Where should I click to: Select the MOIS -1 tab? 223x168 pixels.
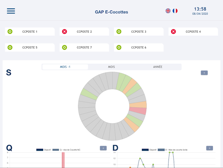point(65,67)
